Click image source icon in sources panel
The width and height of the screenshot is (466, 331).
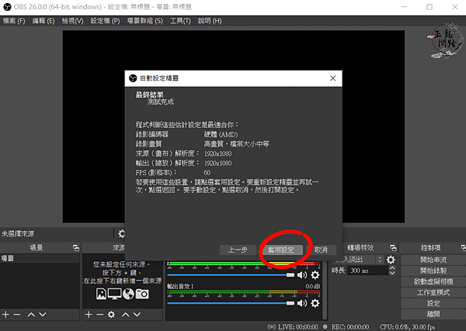point(101,294)
